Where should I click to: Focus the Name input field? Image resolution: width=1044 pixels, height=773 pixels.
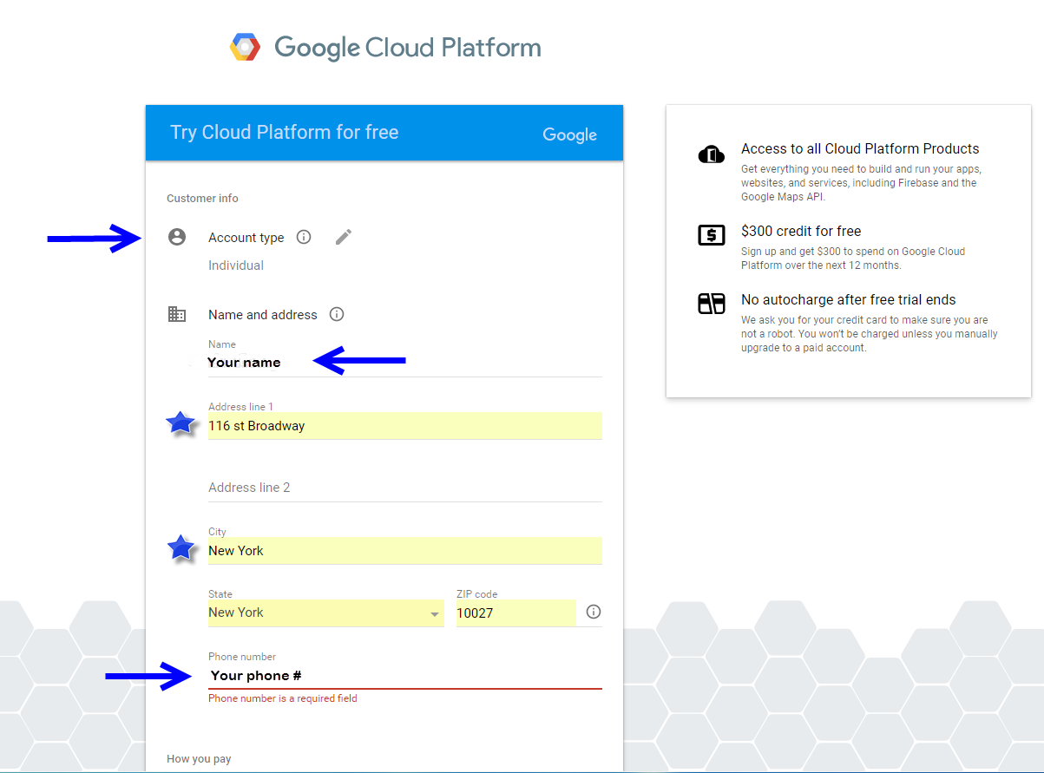pos(405,363)
